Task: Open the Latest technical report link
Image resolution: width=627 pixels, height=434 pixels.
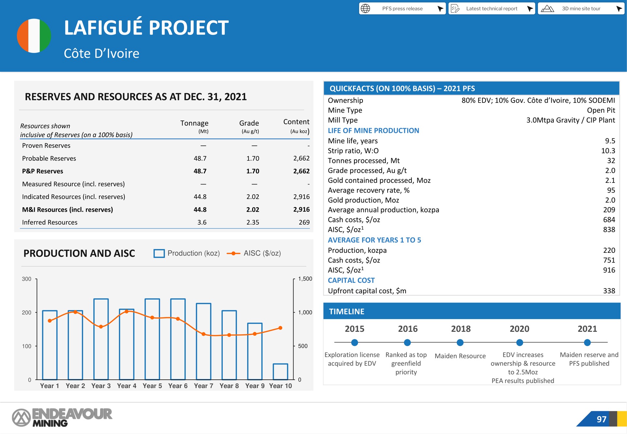Action: pyautogui.click(x=491, y=8)
